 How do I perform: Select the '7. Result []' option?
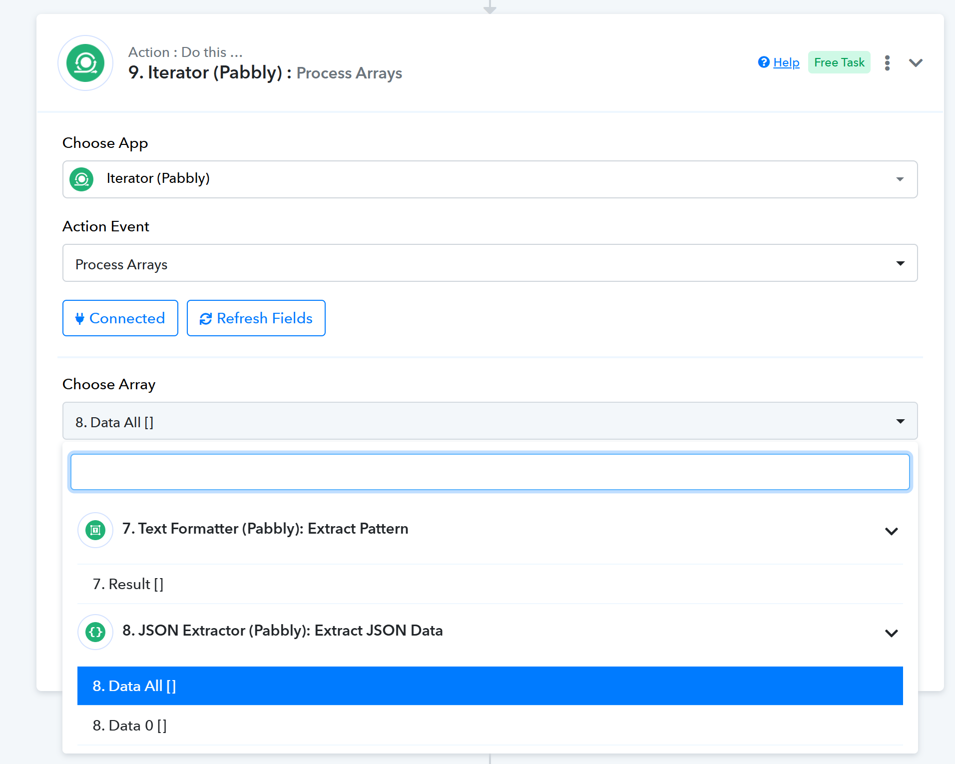tap(490, 584)
